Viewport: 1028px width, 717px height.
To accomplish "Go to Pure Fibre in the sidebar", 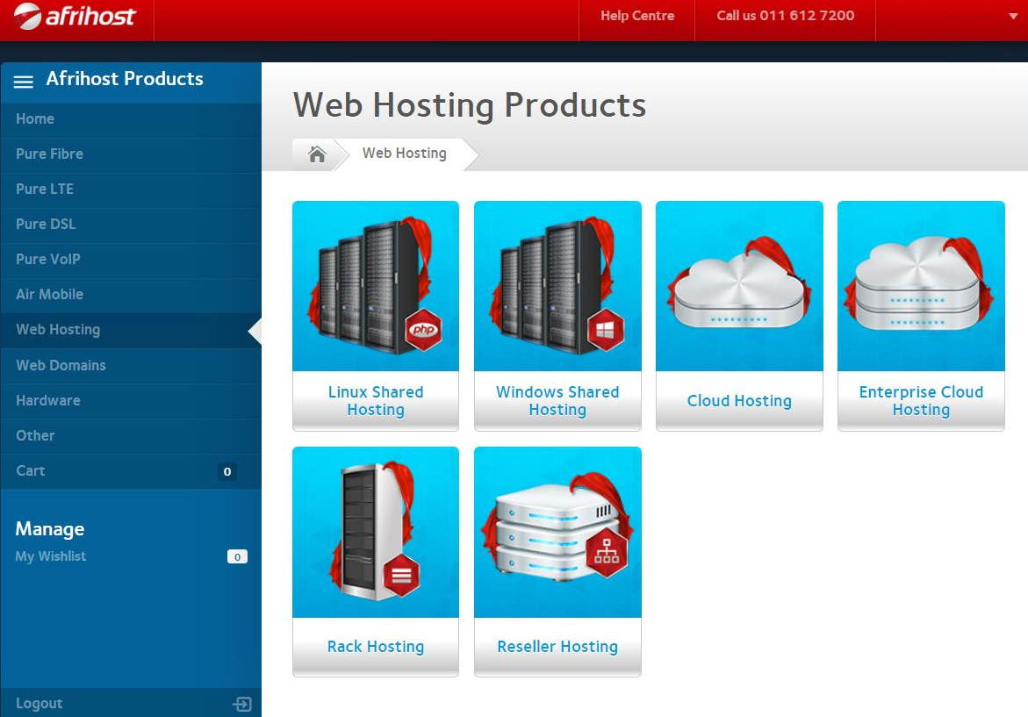I will 50,154.
